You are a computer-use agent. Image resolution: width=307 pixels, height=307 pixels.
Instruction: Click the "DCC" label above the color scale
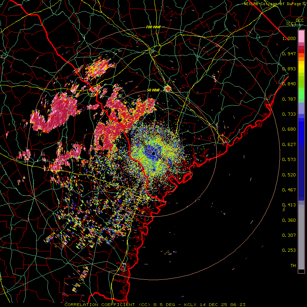point(299,20)
